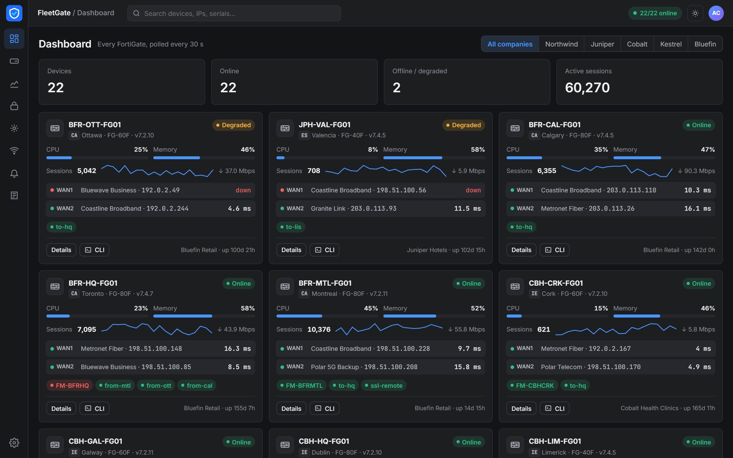733x458 pixels.
Task: Open the devices icon in sidebar
Action: (14, 61)
